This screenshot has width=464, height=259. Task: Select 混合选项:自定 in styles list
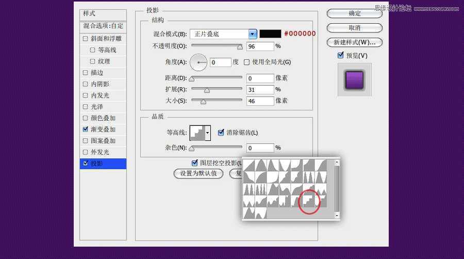pos(103,25)
